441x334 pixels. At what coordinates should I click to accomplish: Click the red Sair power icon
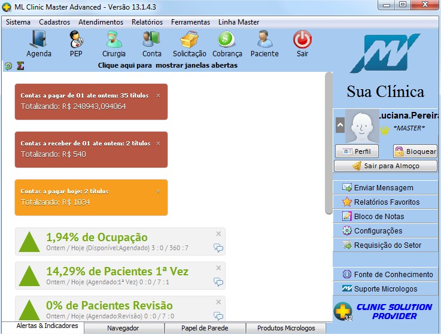pos(302,41)
